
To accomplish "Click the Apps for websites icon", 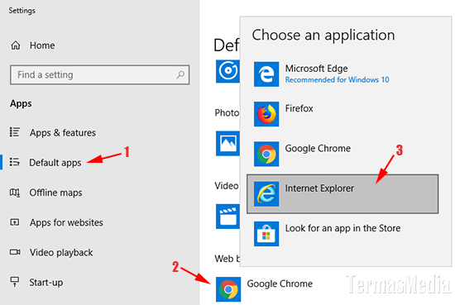I will click(15, 222).
